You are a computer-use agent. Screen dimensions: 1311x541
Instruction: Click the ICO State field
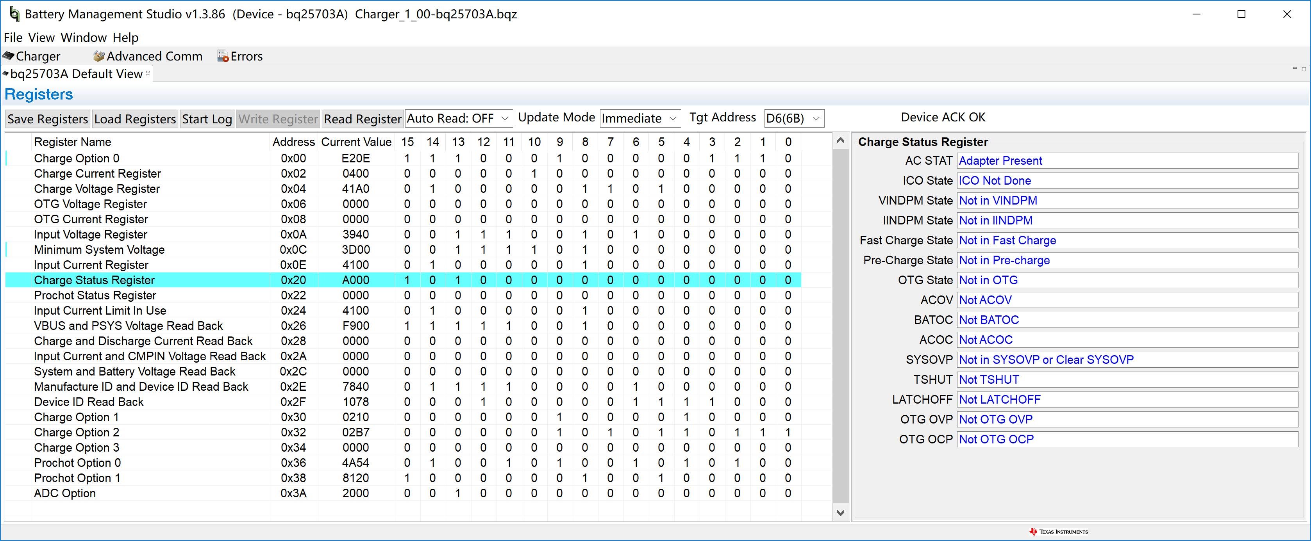click(x=1127, y=180)
